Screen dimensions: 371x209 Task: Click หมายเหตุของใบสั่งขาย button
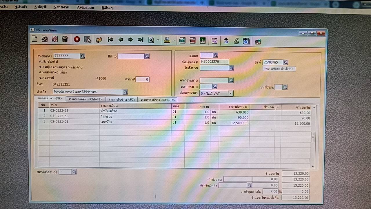coord(279,69)
